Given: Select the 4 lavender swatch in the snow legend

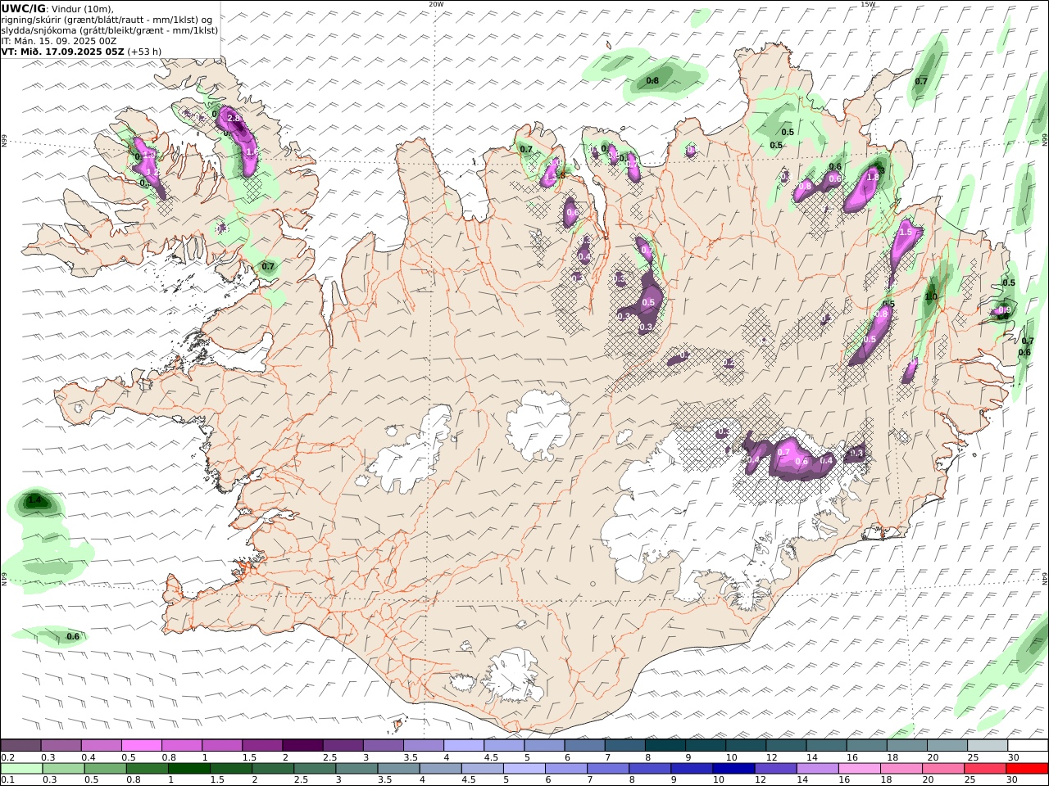Looking at the screenshot, I should pos(464,746).
